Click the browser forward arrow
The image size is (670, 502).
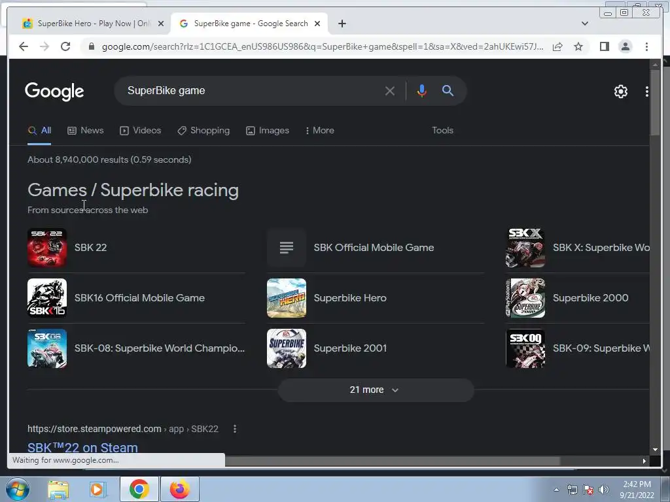[x=44, y=46]
